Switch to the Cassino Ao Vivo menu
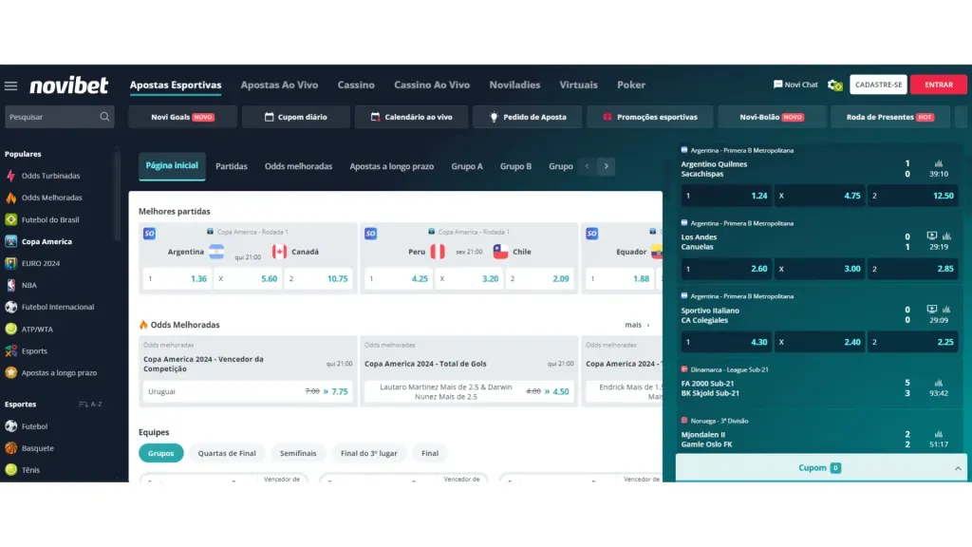 pyautogui.click(x=432, y=85)
